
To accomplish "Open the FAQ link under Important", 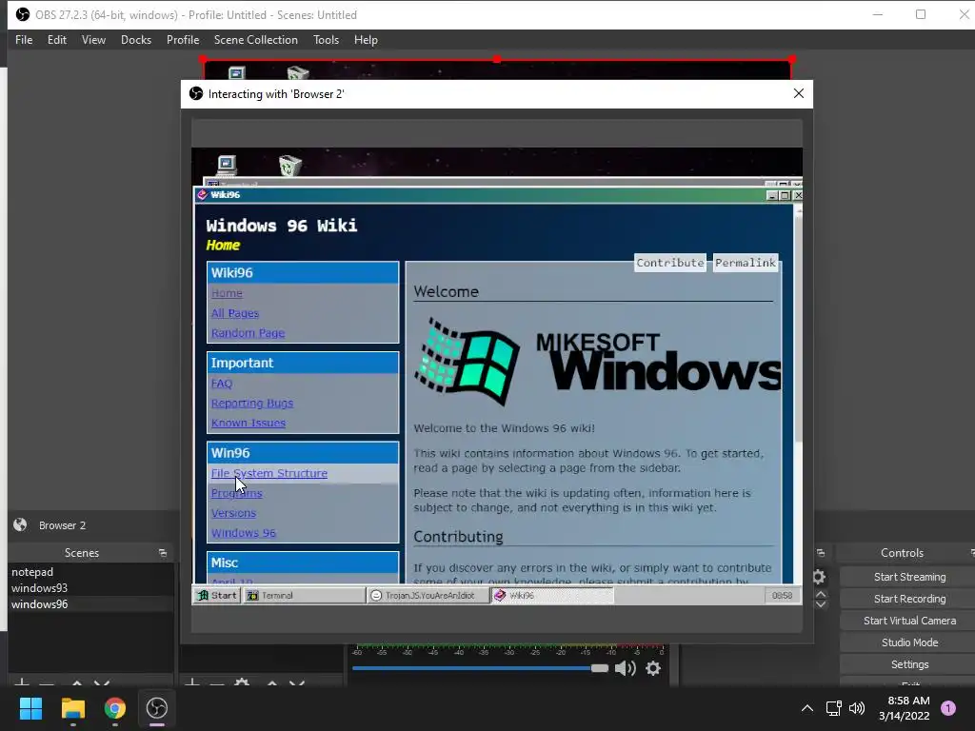I will (221, 384).
